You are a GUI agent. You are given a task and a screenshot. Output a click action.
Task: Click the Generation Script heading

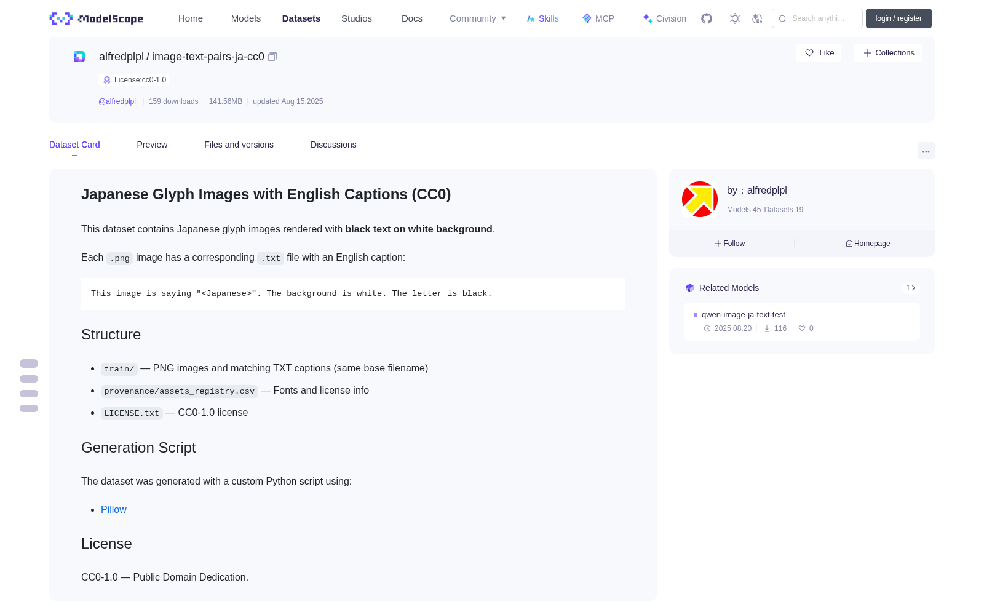(x=138, y=448)
